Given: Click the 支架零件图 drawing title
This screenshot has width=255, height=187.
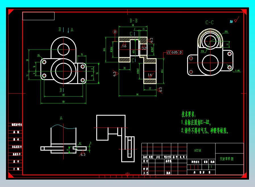Looking at the screenshot, I should pos(227,159).
